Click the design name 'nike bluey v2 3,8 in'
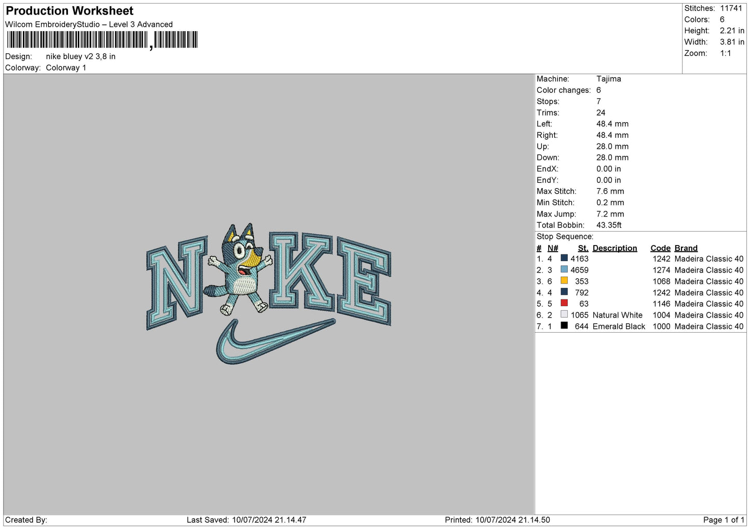 tap(80, 56)
